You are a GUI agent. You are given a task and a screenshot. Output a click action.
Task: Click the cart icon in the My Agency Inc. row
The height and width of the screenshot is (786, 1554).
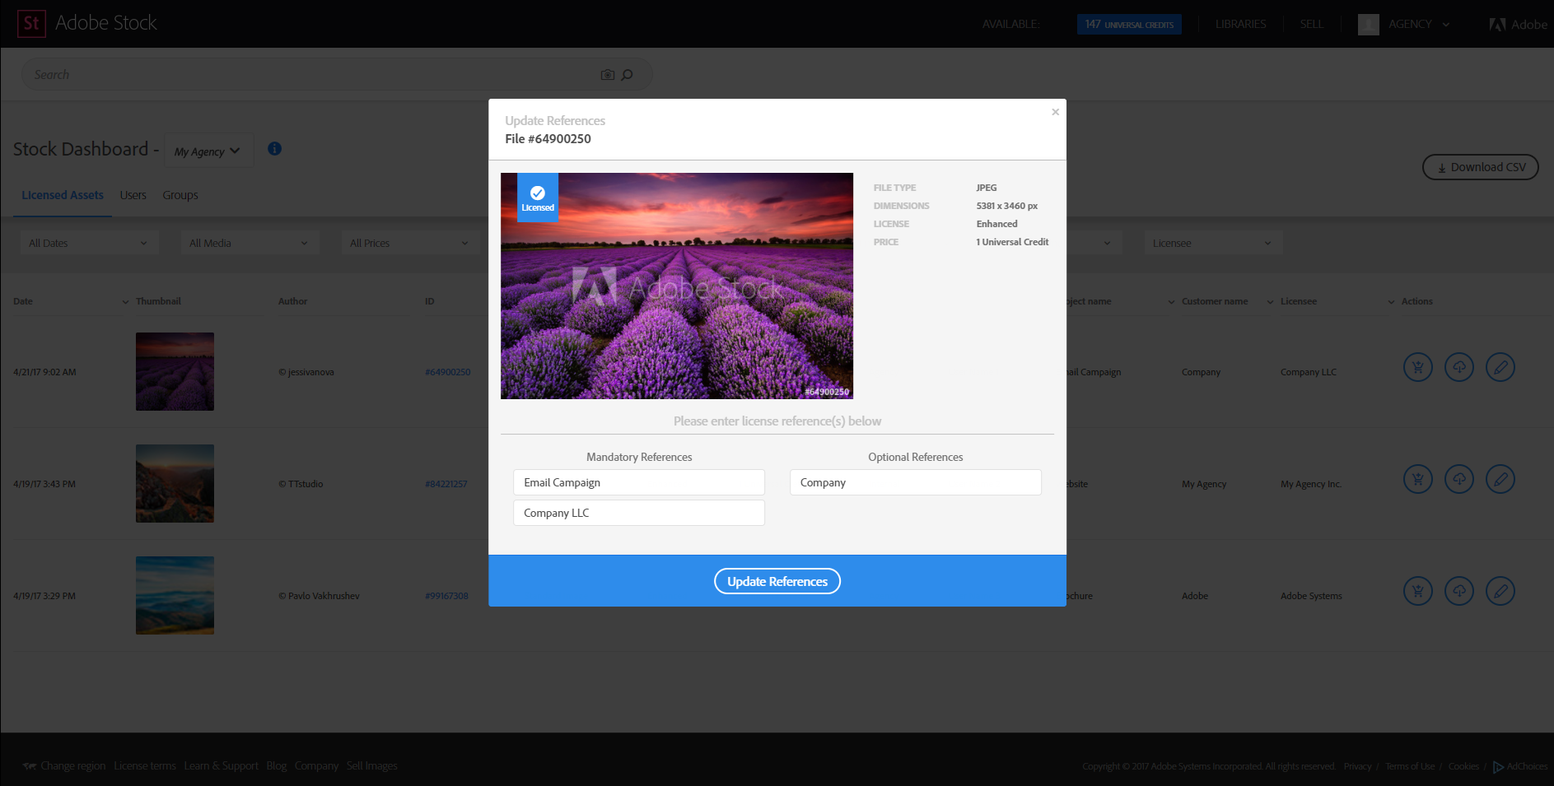click(1418, 479)
